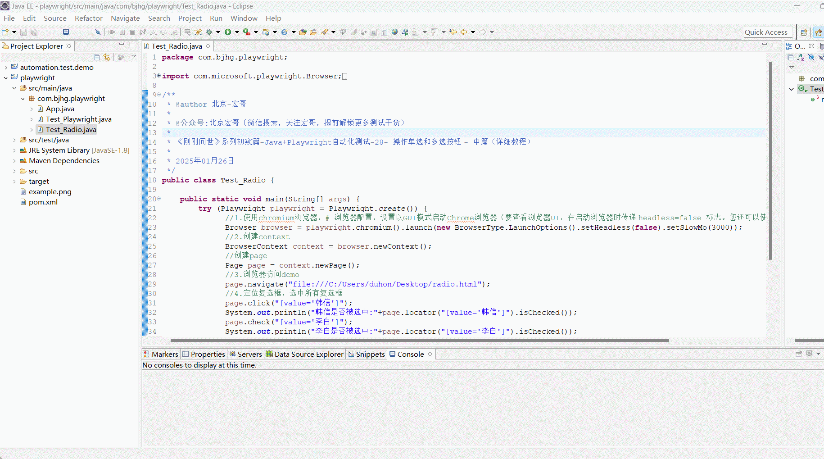The width and height of the screenshot is (824, 459).
Task: Switch to the Servers tab
Action: click(245, 354)
